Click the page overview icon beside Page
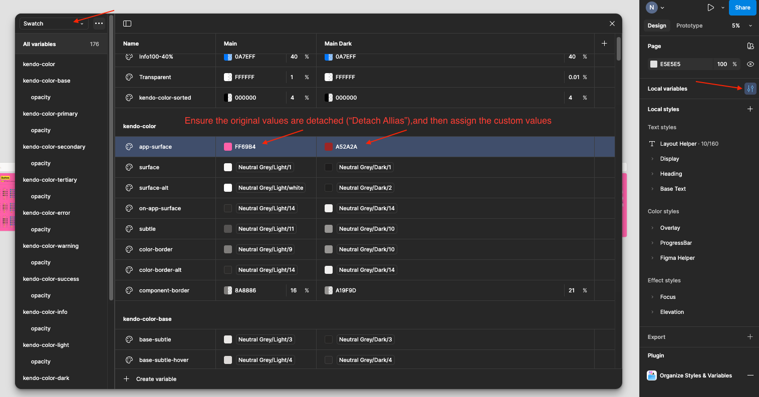The width and height of the screenshot is (759, 397). tap(750, 46)
